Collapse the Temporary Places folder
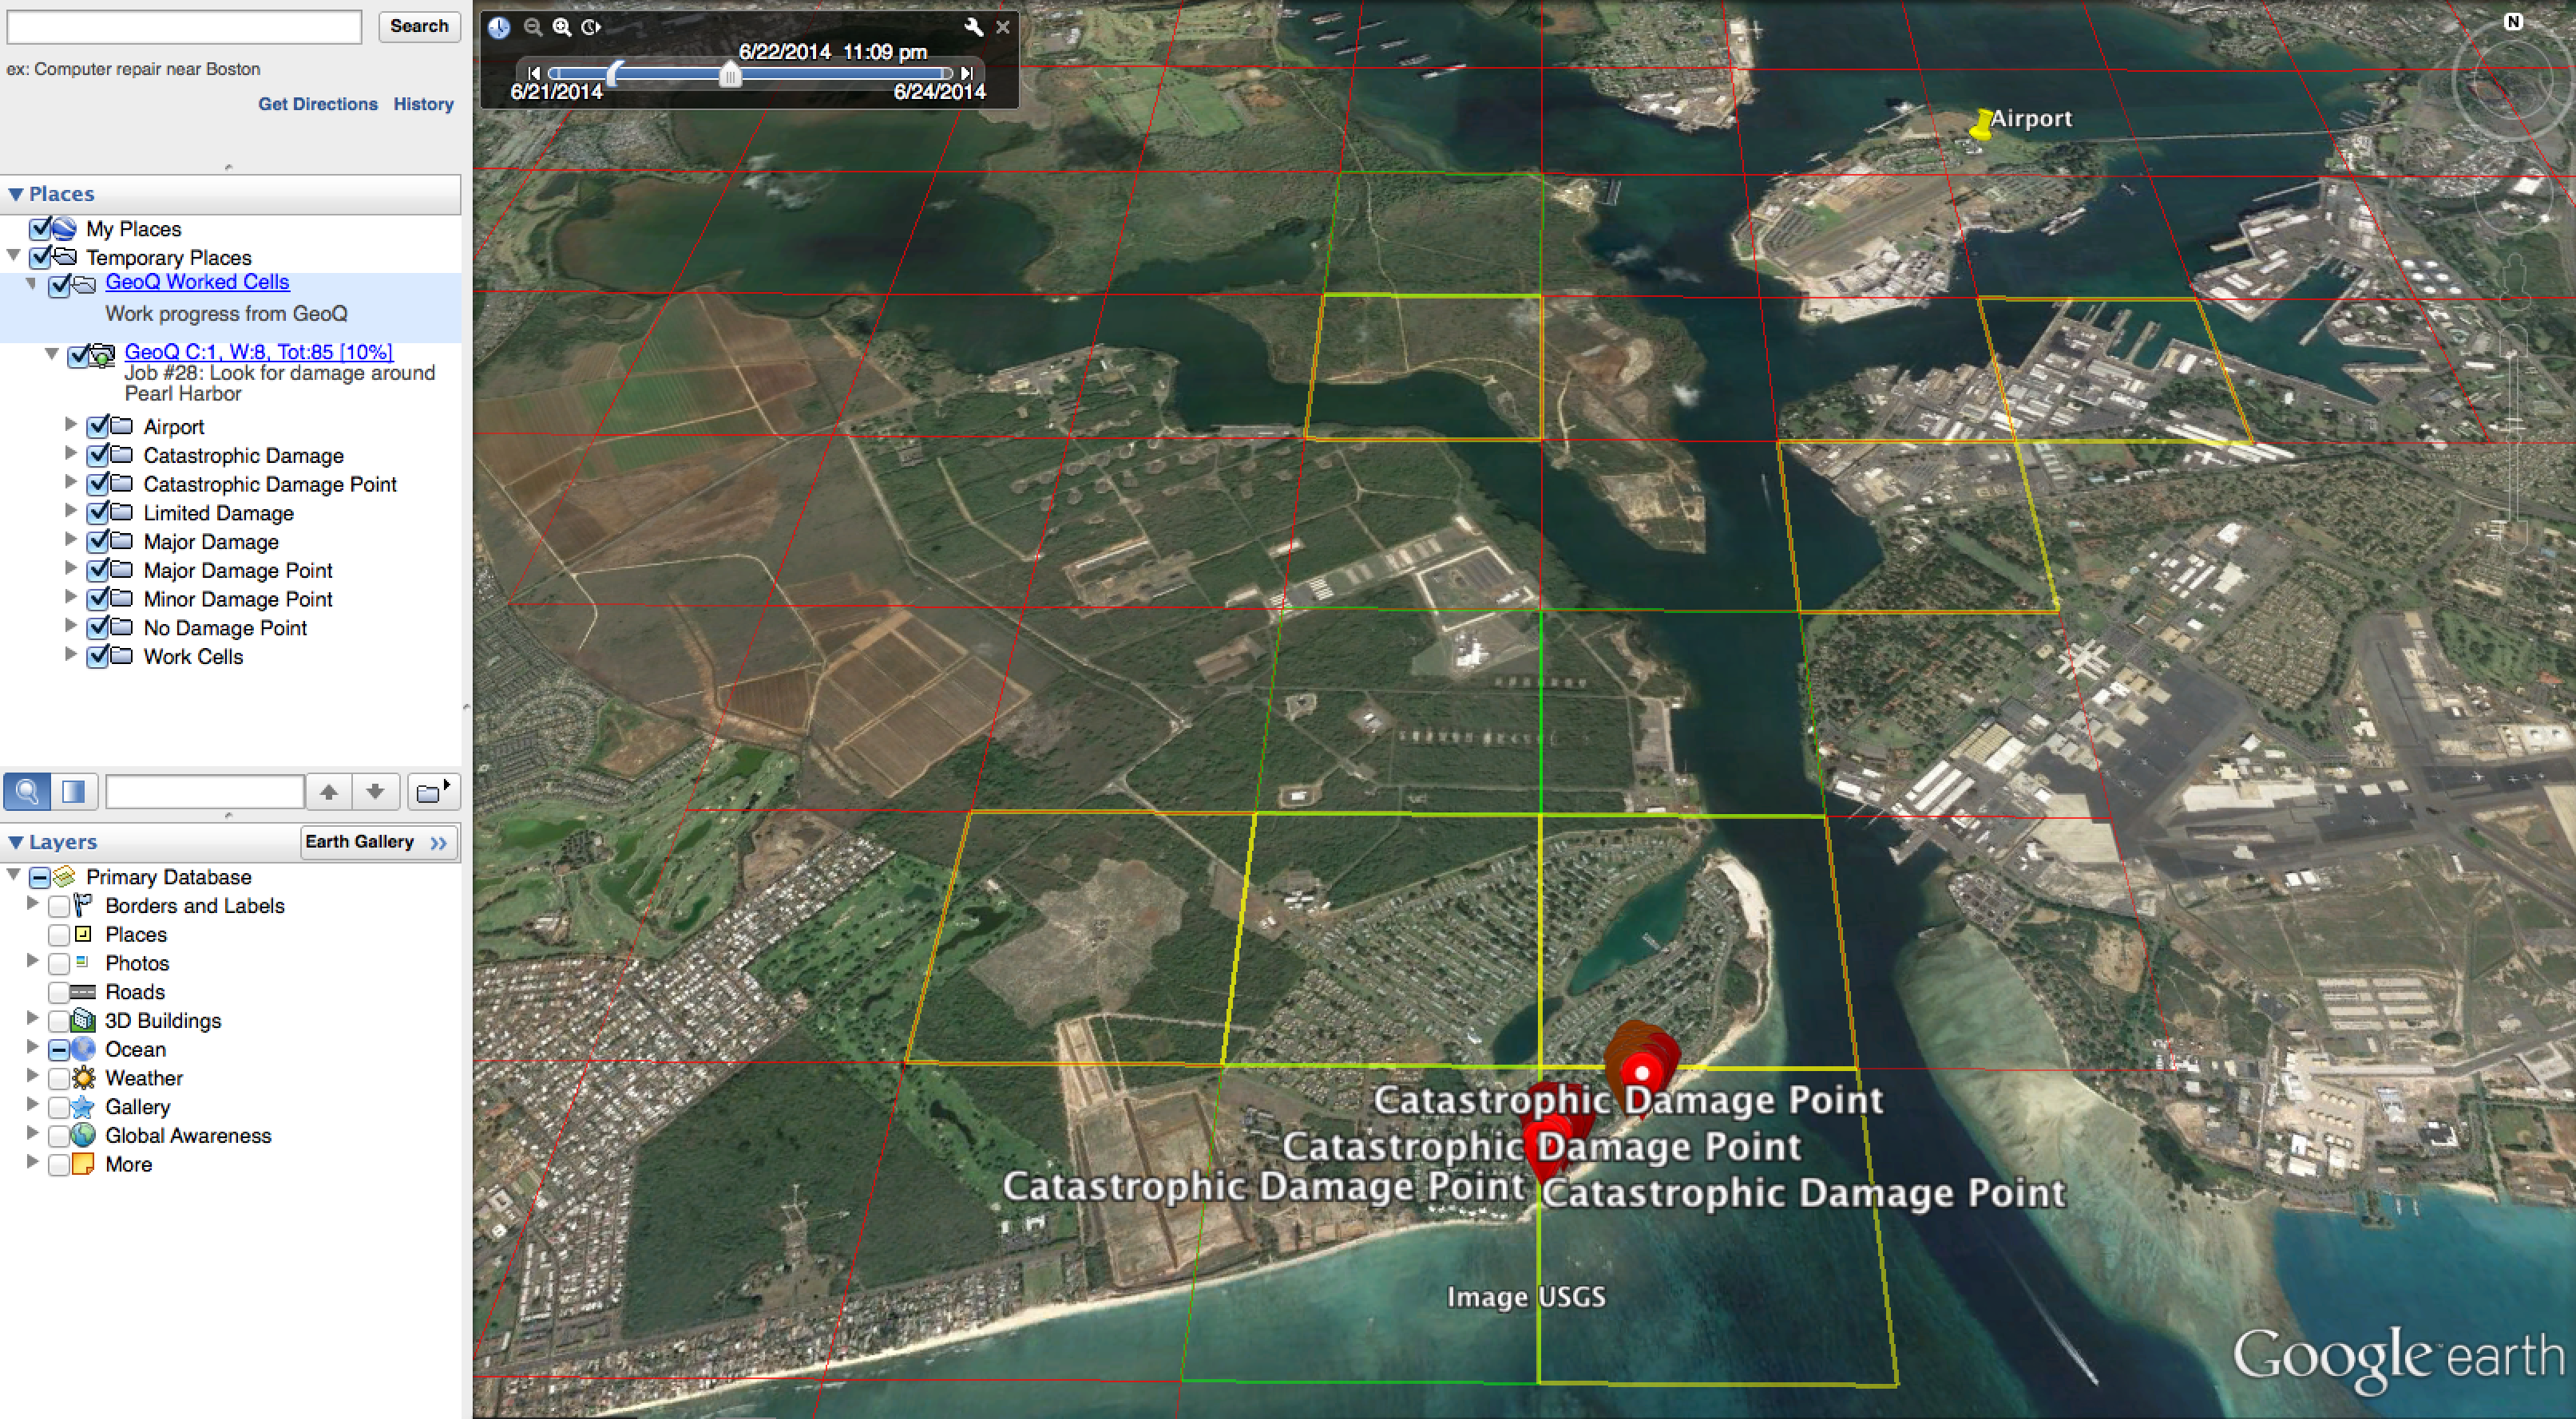The image size is (2576, 1419). (13, 255)
